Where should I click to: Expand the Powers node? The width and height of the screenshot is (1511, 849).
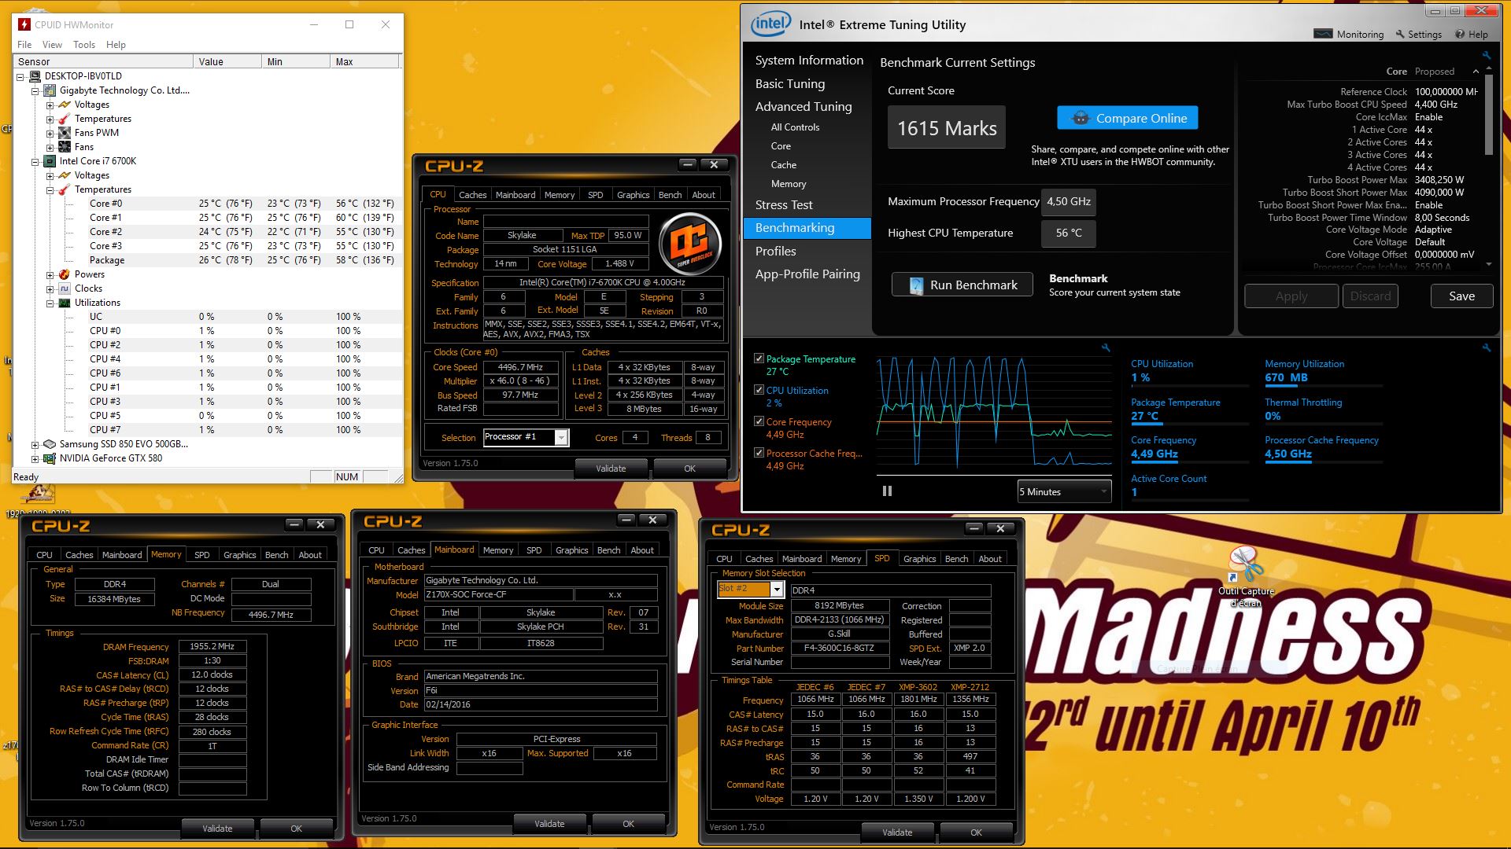[x=50, y=275]
